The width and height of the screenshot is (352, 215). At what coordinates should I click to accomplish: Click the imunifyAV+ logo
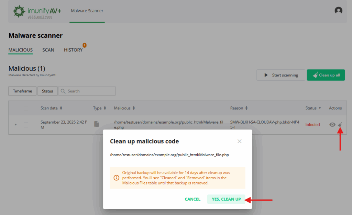click(37, 11)
